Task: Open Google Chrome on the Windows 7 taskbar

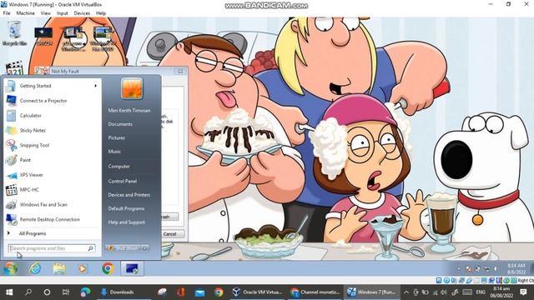Action: coord(108,268)
